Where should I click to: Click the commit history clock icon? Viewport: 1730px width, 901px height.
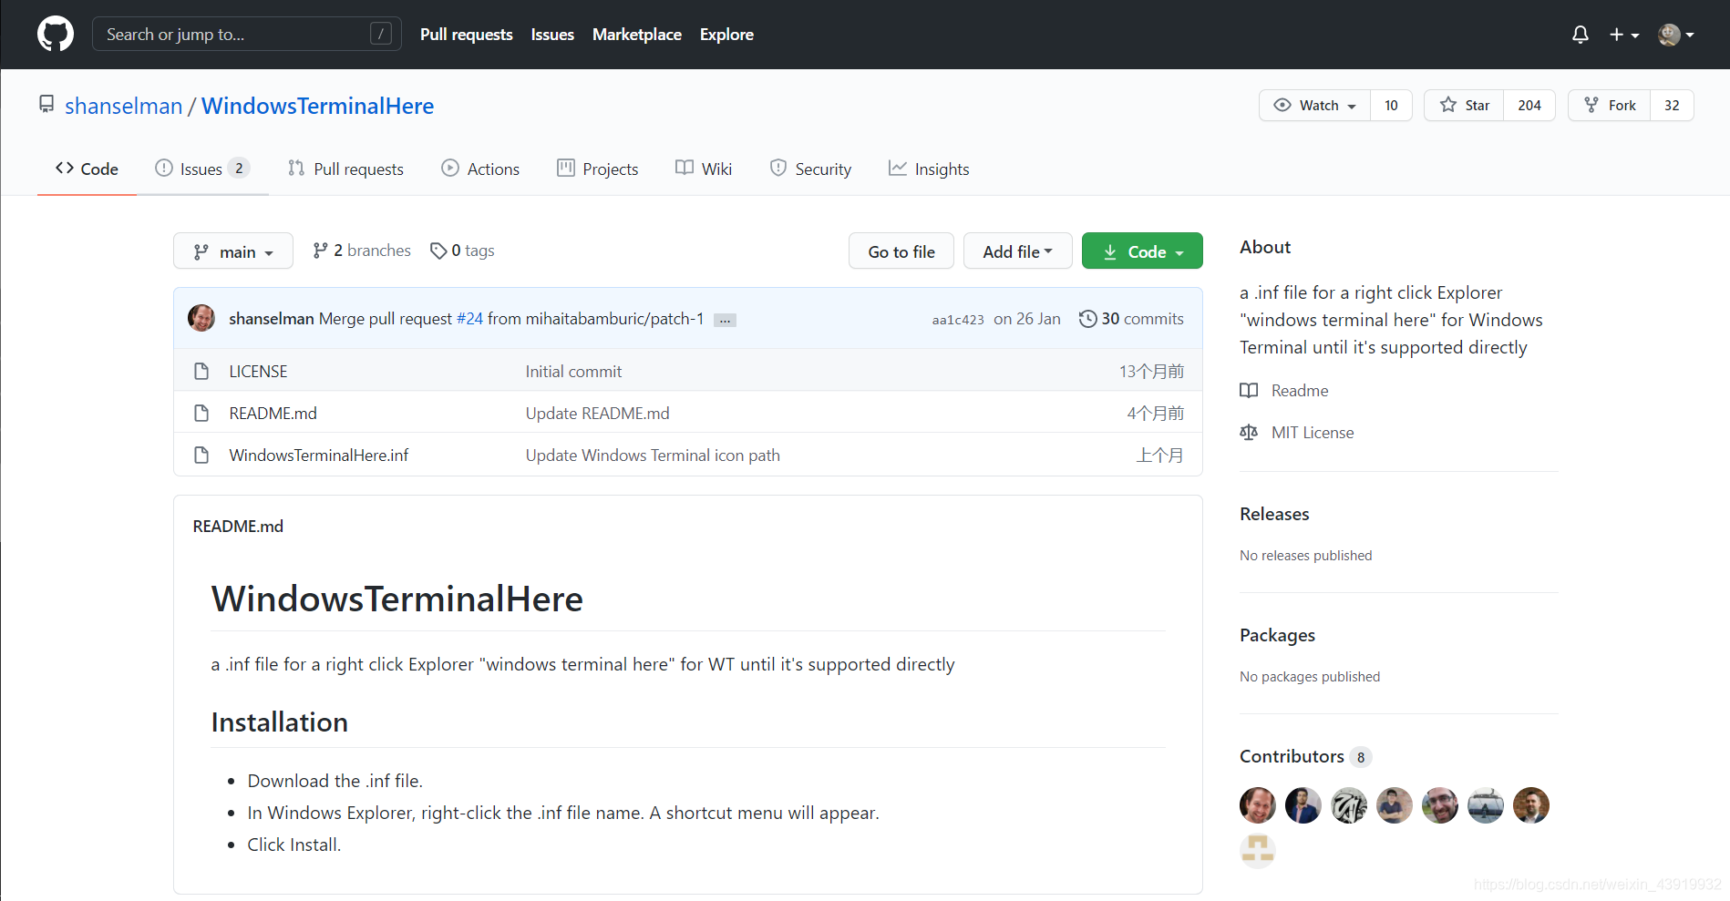(1087, 319)
